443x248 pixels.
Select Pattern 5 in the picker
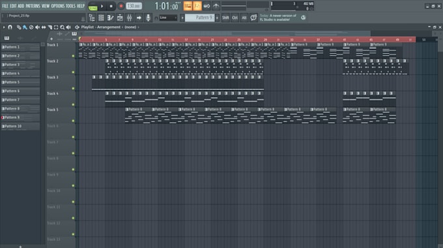(x=20, y=82)
